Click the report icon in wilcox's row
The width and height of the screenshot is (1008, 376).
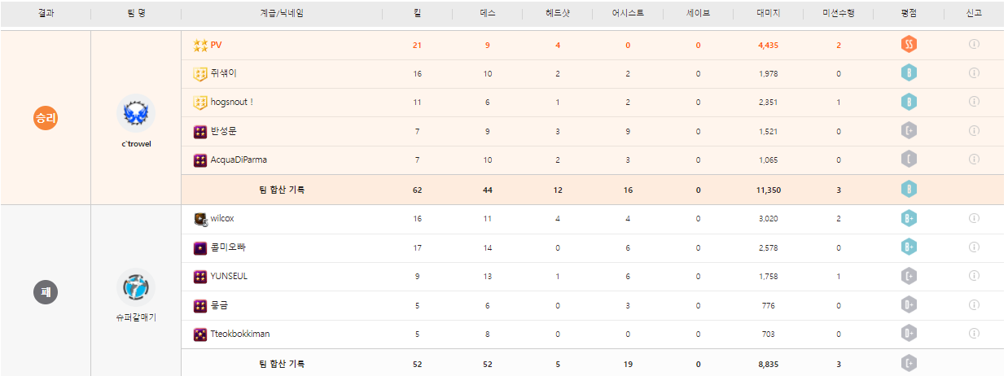point(974,219)
